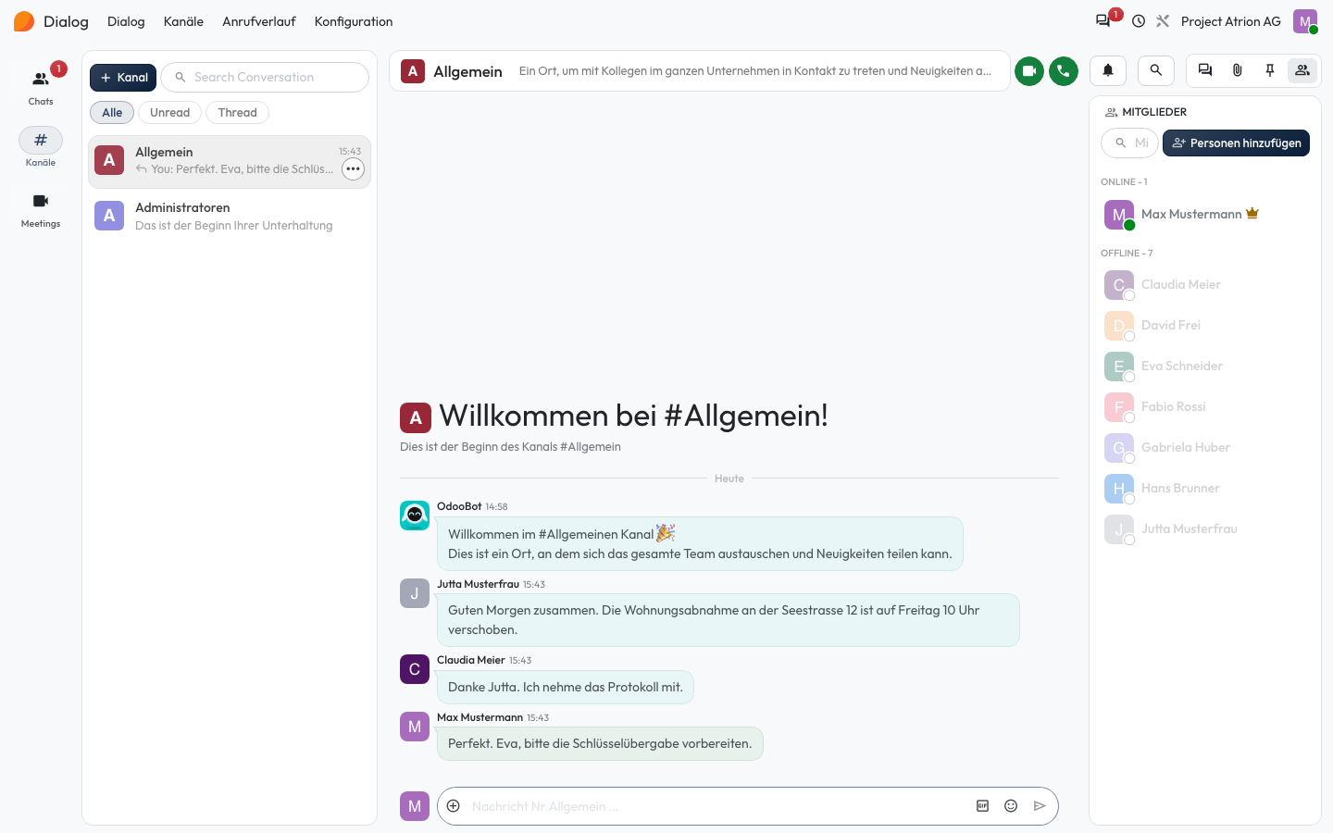Focus the Search Conversation field
Image resolution: width=1333 pixels, height=833 pixels.
pyautogui.click(x=265, y=78)
